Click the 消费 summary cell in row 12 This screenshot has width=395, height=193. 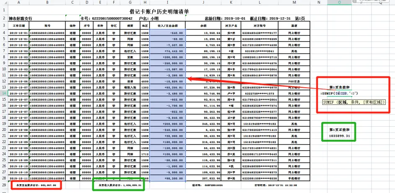click(x=130, y=81)
